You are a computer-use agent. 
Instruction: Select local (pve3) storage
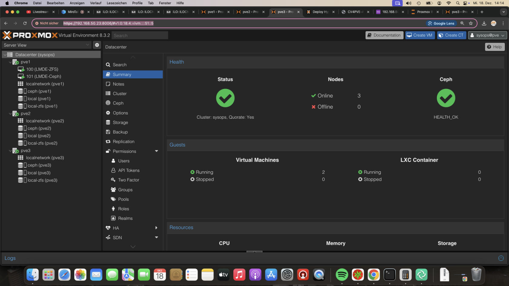(39, 173)
